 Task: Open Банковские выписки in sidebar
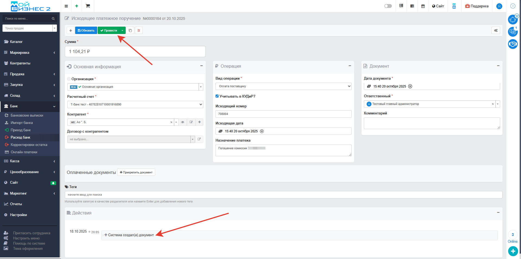pos(27,116)
